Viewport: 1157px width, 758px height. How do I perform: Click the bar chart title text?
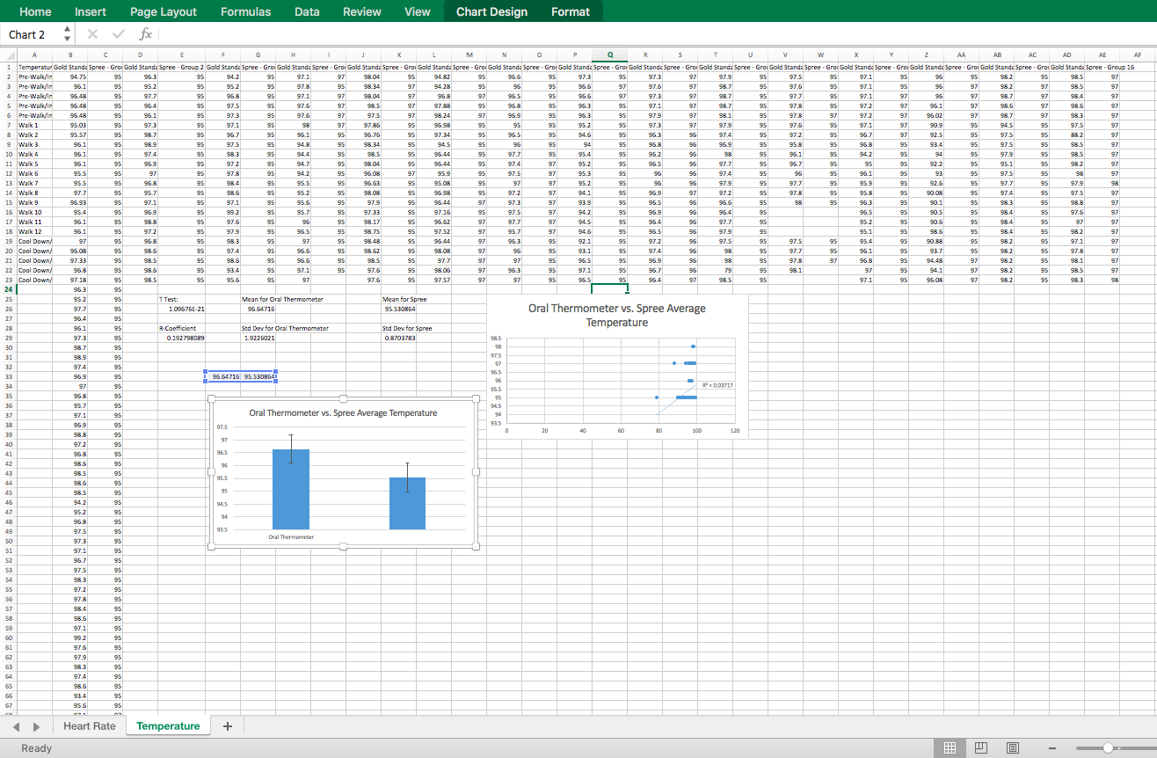343,412
